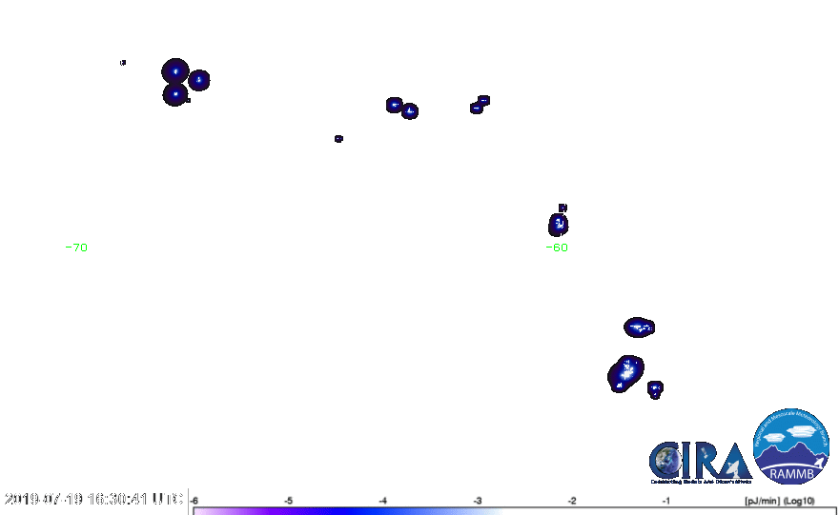This screenshot has width=839, height=515.
Task: Click the -70 longitude label
Action: click(x=79, y=248)
